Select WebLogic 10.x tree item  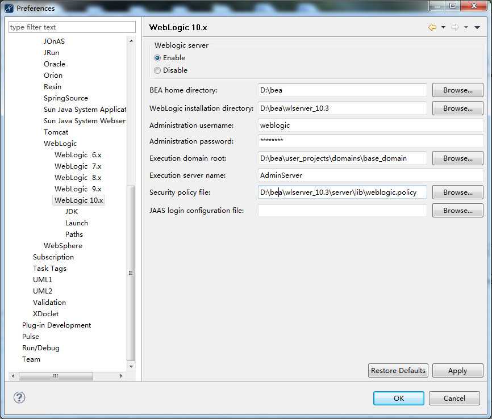pos(78,200)
